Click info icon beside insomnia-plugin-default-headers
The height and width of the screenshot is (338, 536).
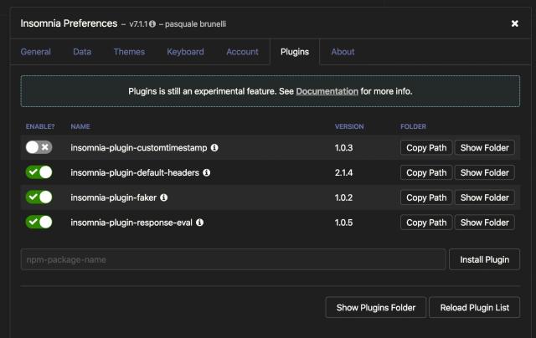206,173
